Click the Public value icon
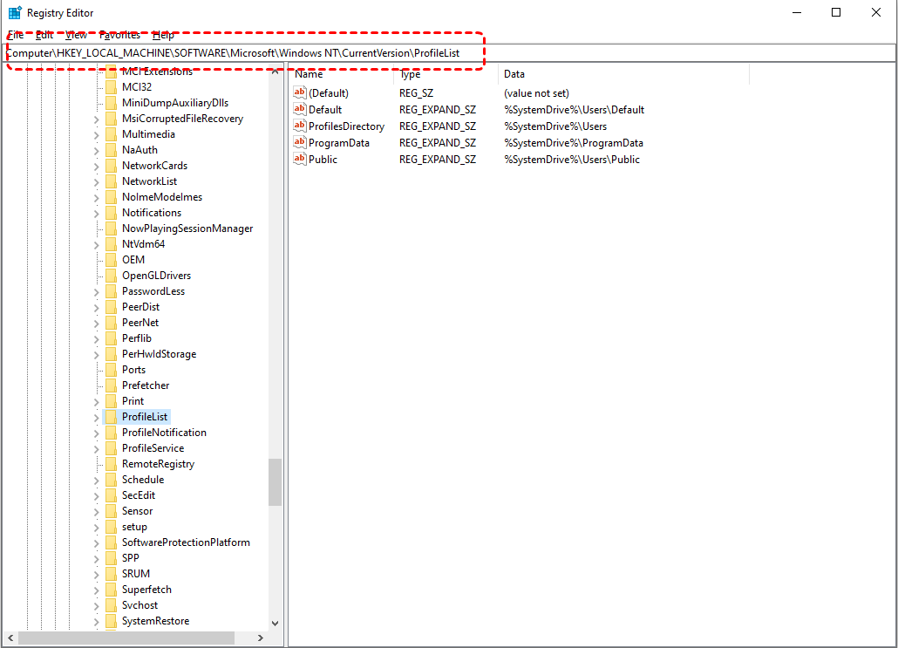 click(x=300, y=159)
